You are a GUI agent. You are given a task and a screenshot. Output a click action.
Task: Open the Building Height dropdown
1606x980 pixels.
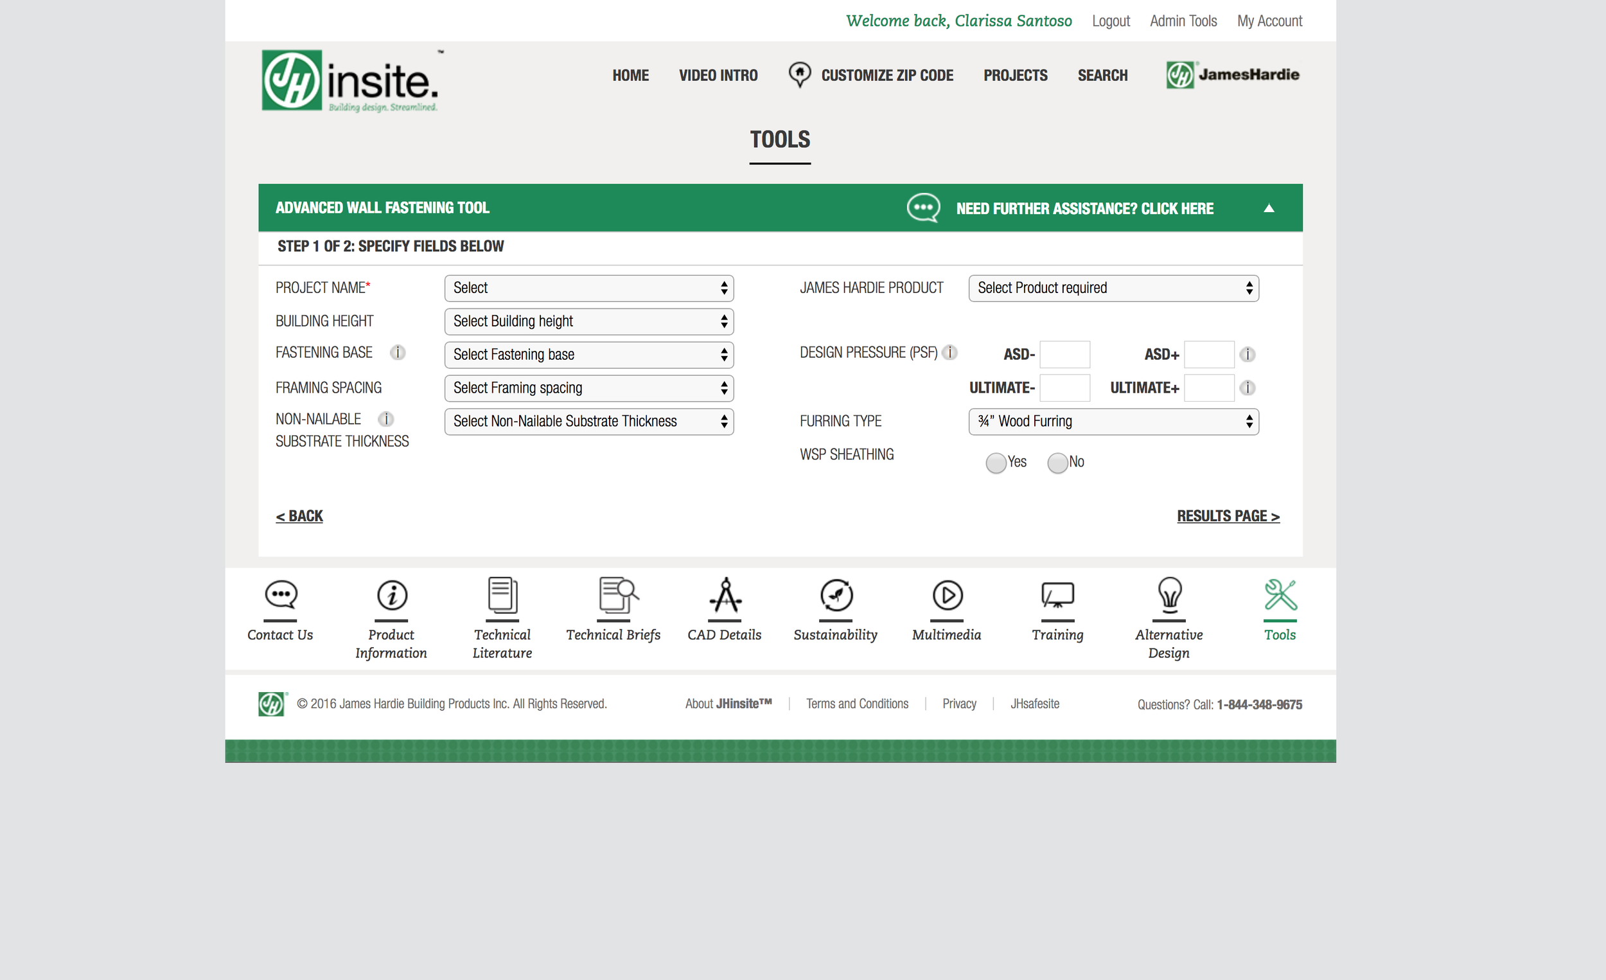coord(588,321)
